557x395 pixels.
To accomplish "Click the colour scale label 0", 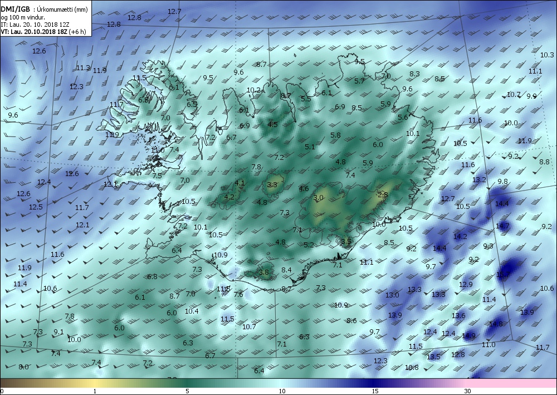I will click(x=2, y=391).
